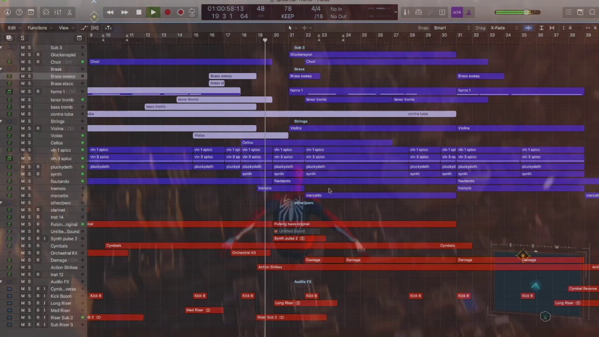Toggle Cycle mode button
The width and height of the screenshot is (599, 337).
click(192, 12)
